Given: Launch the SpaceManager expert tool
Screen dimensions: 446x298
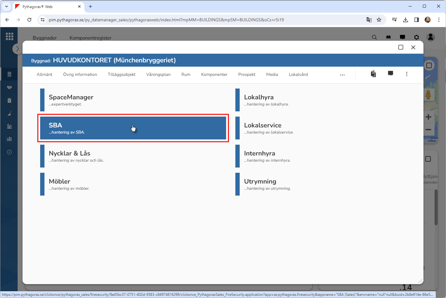Looking at the screenshot, I should [133, 100].
